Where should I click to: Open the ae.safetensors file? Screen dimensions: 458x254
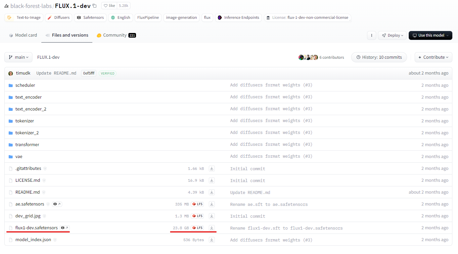(30, 204)
